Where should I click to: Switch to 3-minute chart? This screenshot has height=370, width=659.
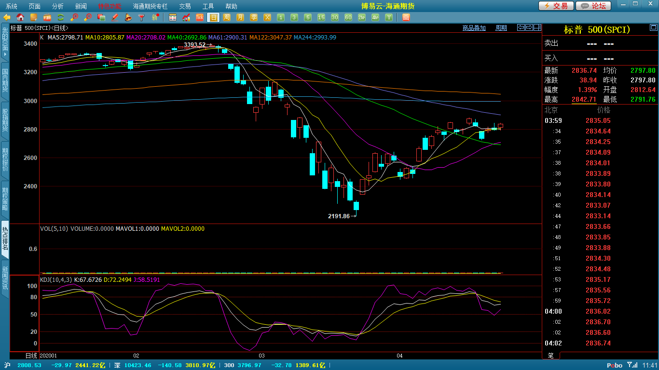[x=294, y=17]
